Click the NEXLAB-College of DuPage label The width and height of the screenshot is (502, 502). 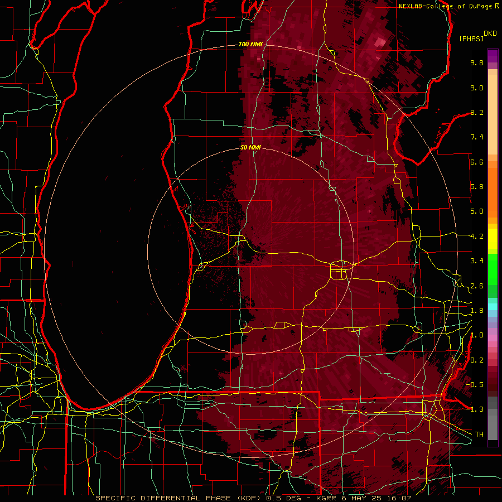coord(446,6)
